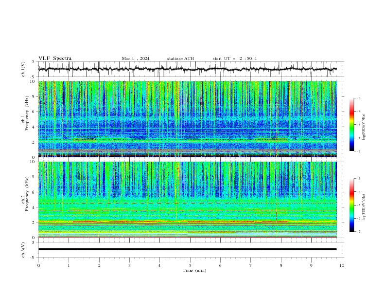Click the ch.1 spectrogram color bar
Viewport: 385px width, 298px height.
tap(351, 124)
